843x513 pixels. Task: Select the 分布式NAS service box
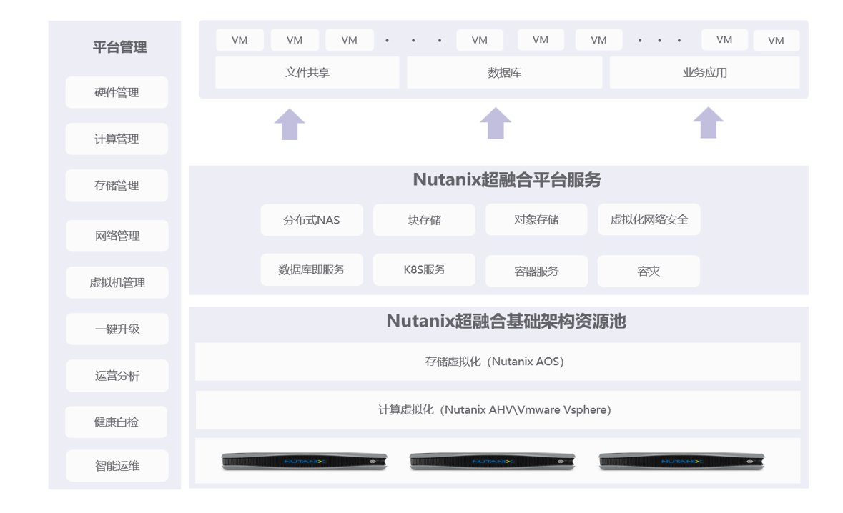[312, 219]
